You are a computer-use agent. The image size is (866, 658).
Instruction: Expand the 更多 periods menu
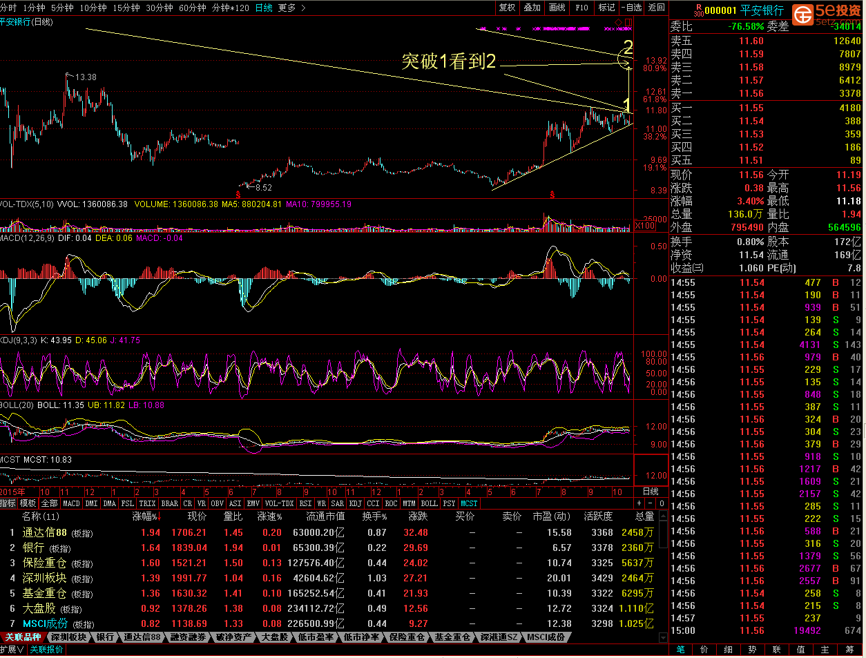(291, 8)
